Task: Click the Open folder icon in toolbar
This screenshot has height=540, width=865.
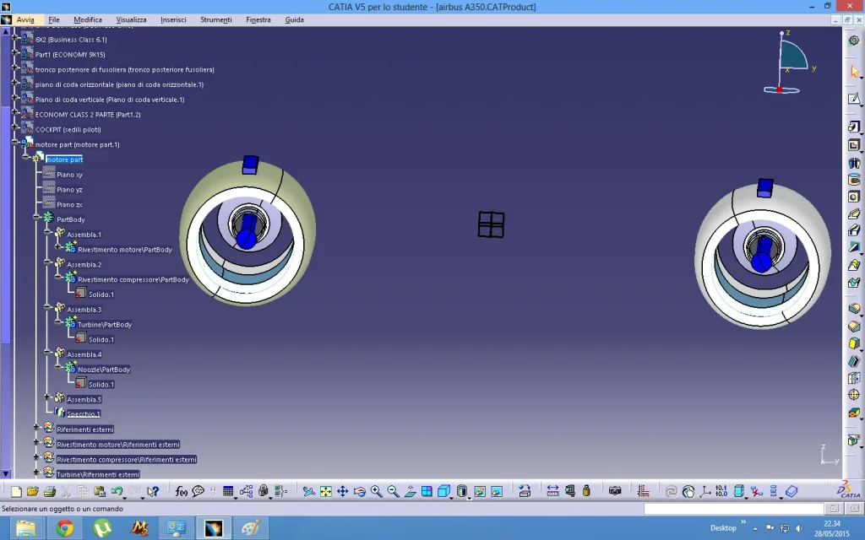Action: pos(33,491)
